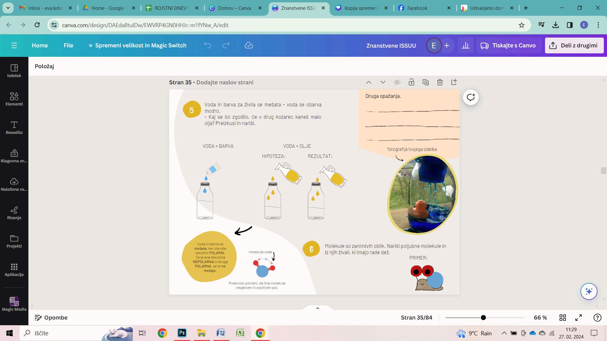
Task: Toggle the lock page icon
Action: pos(411,82)
